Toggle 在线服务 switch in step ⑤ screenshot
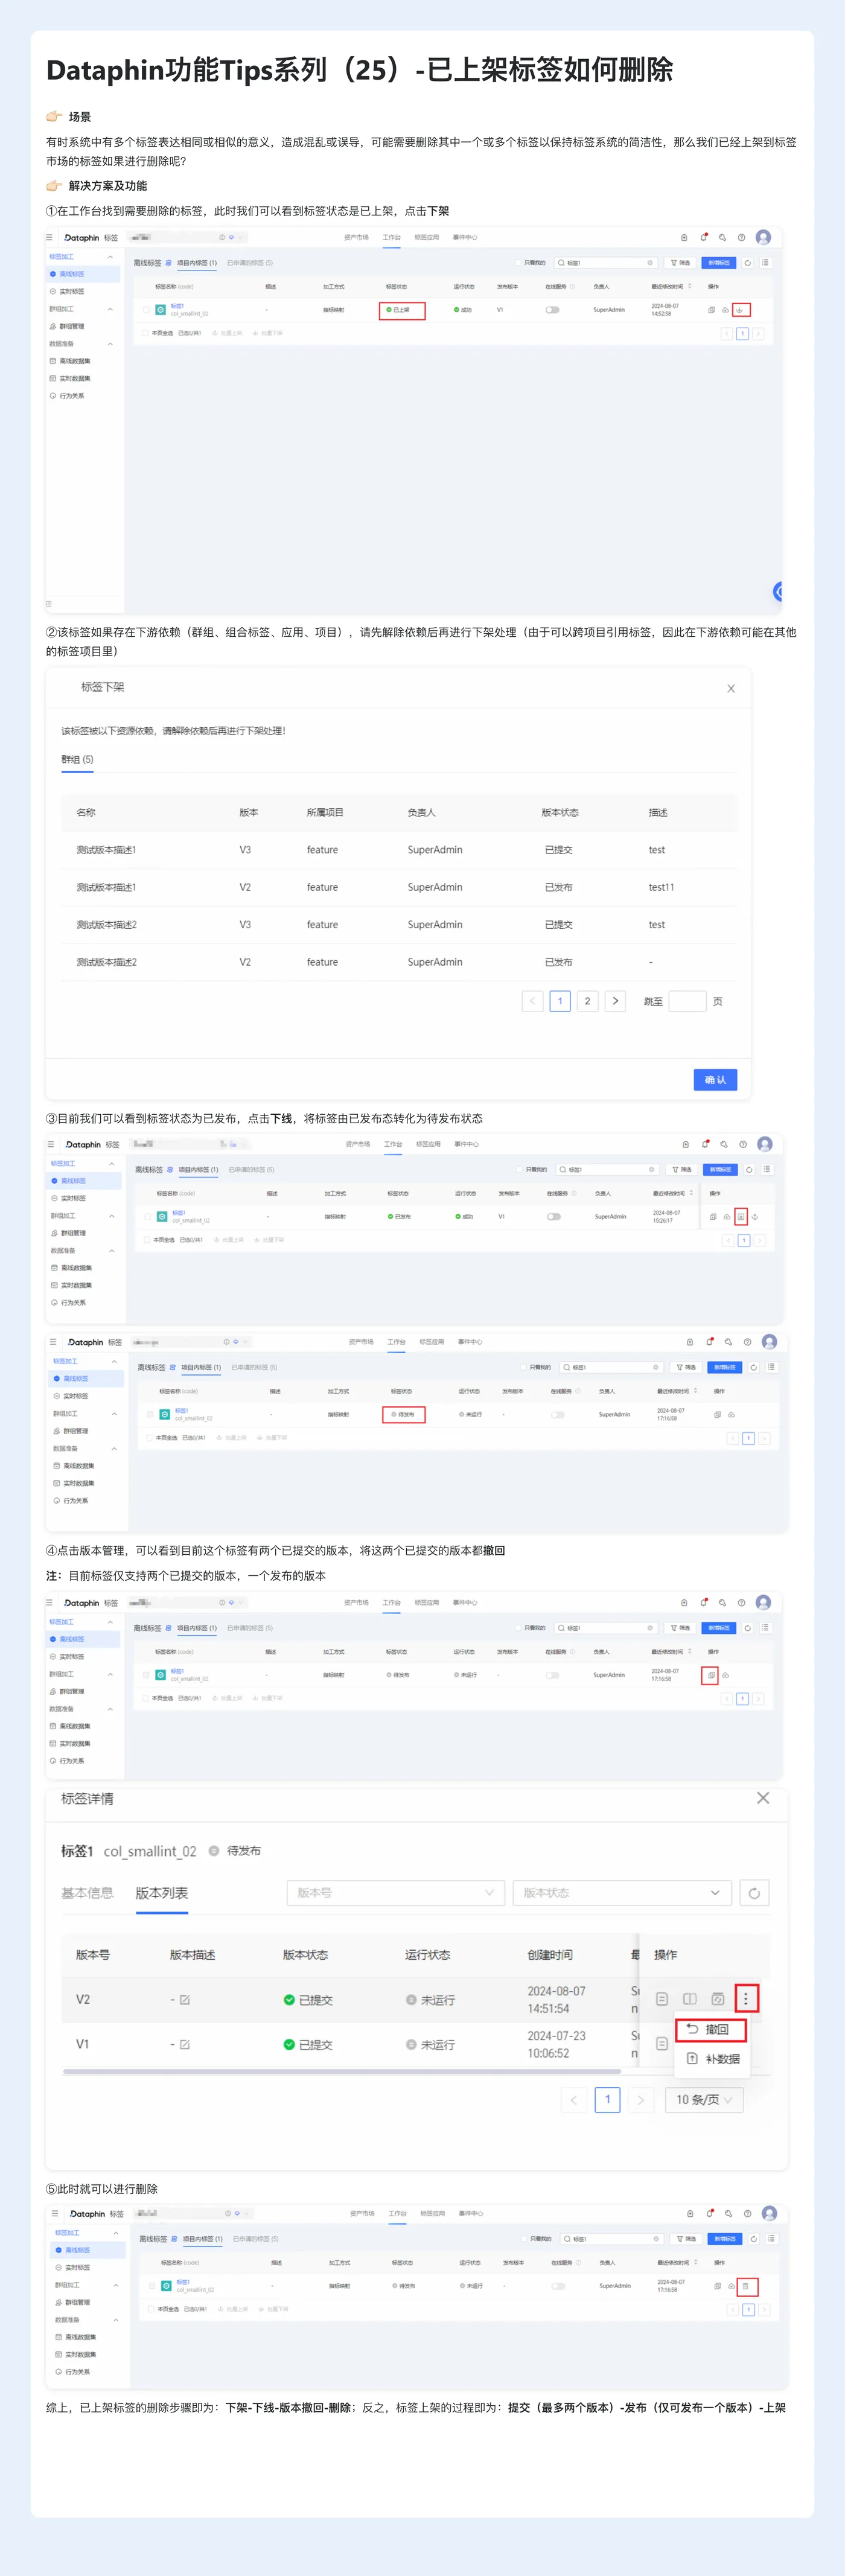 coord(558,2286)
